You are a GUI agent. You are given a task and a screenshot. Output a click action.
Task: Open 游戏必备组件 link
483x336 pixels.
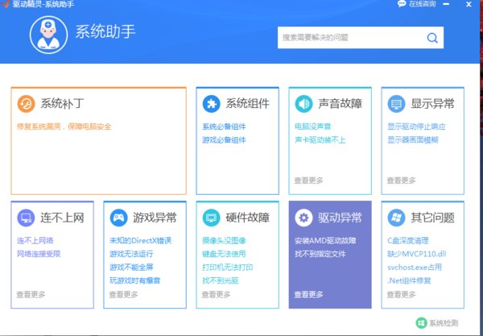pos(224,140)
